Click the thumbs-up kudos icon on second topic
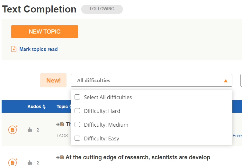This screenshot has height=166, width=242. [30, 162]
